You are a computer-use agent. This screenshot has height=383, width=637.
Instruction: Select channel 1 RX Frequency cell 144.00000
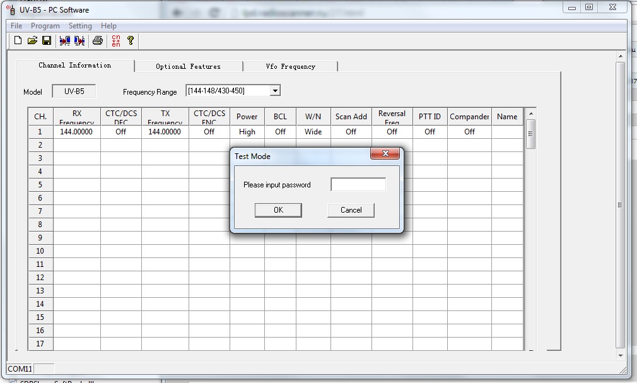pos(76,132)
